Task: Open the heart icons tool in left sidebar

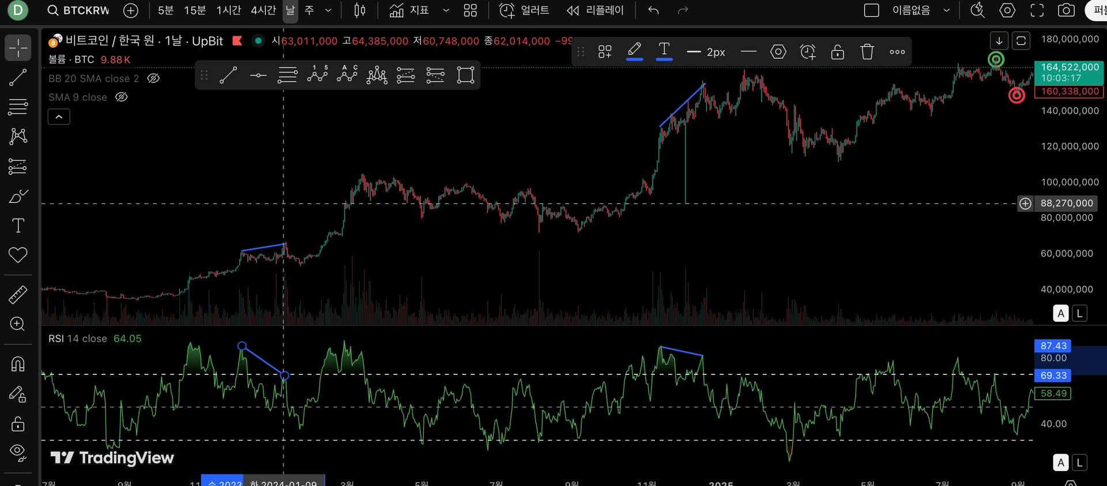Action: pyautogui.click(x=18, y=255)
